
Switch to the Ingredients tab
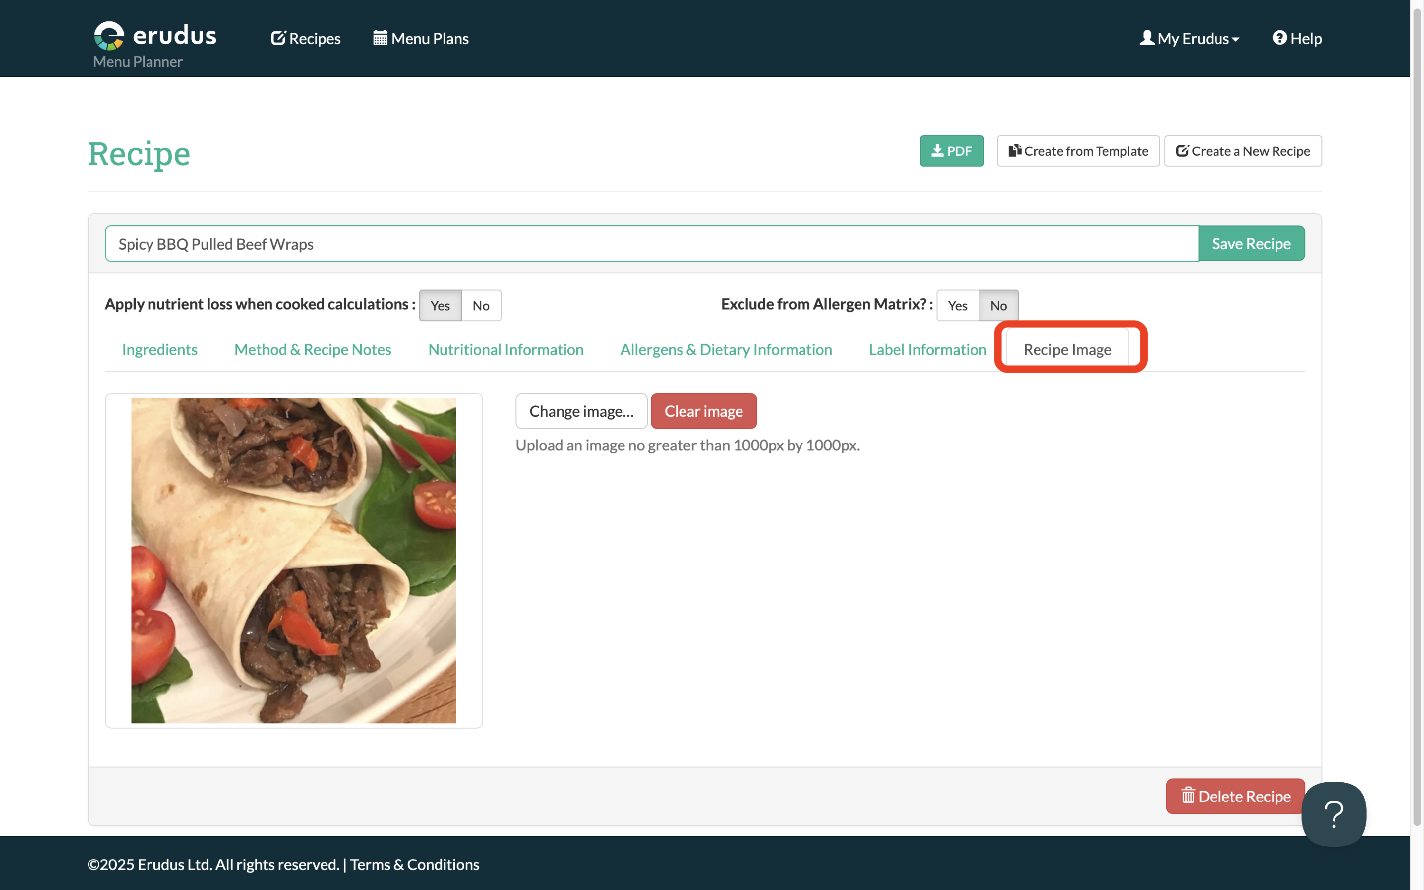pyautogui.click(x=159, y=350)
